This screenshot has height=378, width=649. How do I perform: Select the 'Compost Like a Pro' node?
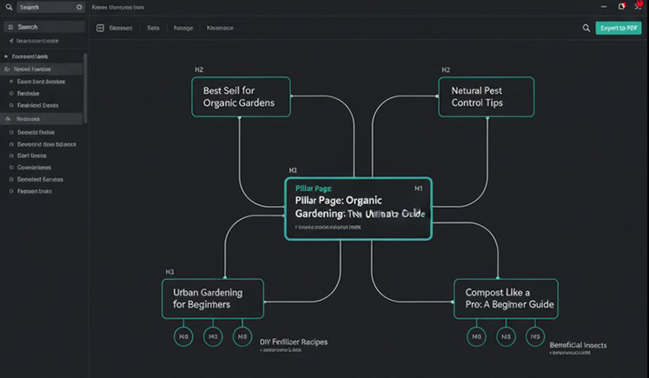click(506, 299)
